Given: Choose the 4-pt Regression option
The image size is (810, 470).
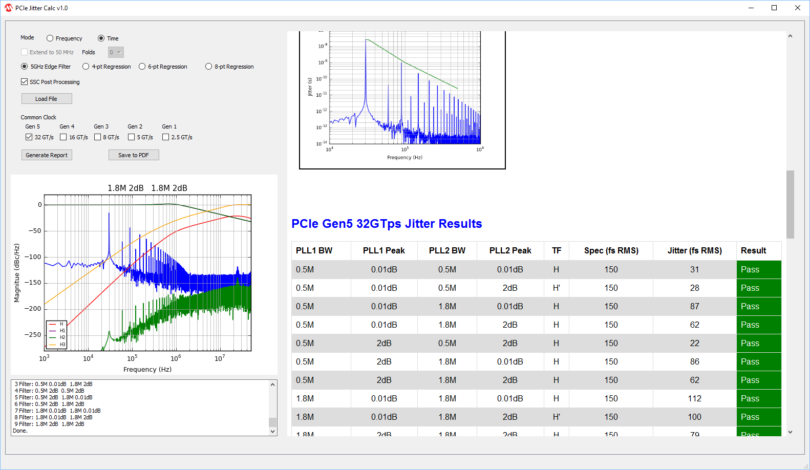Looking at the screenshot, I should [86, 67].
